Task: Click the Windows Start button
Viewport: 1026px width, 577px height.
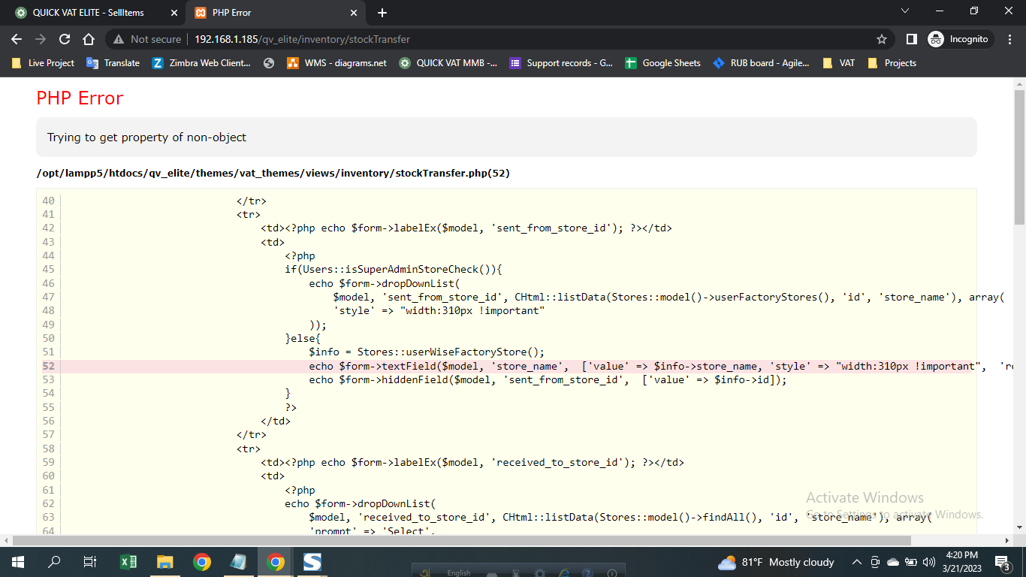Action: tap(18, 562)
